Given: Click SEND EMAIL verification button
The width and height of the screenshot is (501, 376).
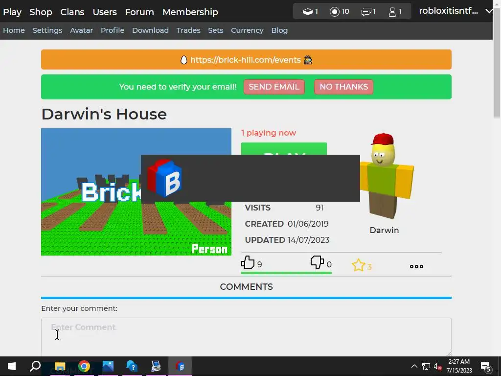Looking at the screenshot, I should pos(274,87).
